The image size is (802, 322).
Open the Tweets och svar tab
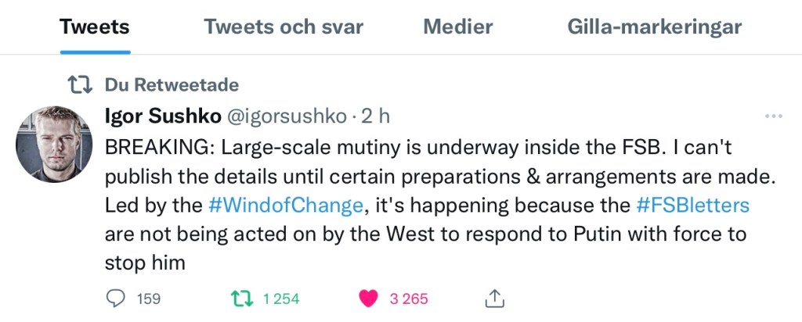point(284,27)
